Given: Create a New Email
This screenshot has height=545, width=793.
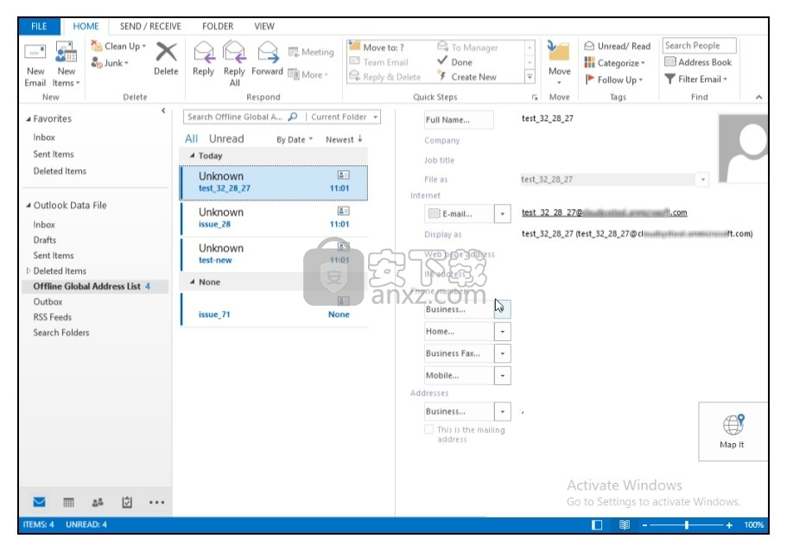Looking at the screenshot, I should pyautogui.click(x=35, y=64).
